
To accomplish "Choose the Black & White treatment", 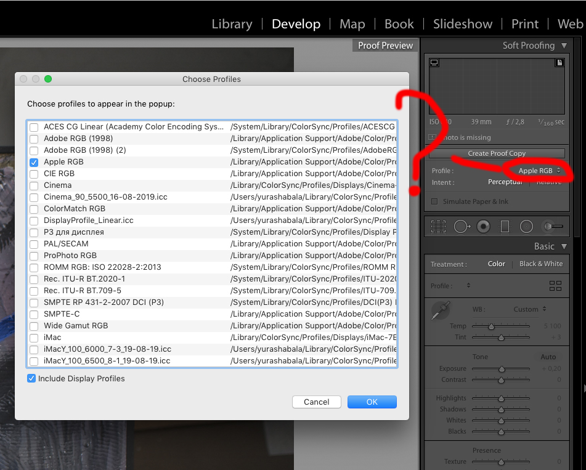I will coord(541,264).
